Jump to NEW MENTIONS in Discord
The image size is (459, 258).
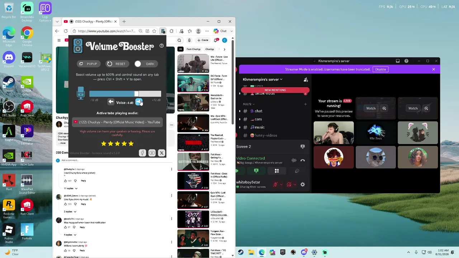(x=275, y=90)
